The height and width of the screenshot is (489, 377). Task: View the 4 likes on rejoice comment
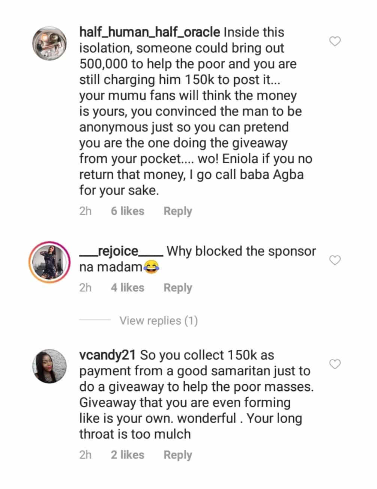(x=128, y=288)
